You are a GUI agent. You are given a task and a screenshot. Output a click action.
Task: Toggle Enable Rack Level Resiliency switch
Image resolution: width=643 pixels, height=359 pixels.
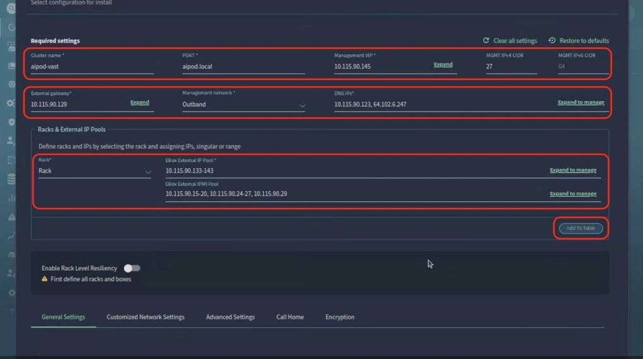(132, 268)
